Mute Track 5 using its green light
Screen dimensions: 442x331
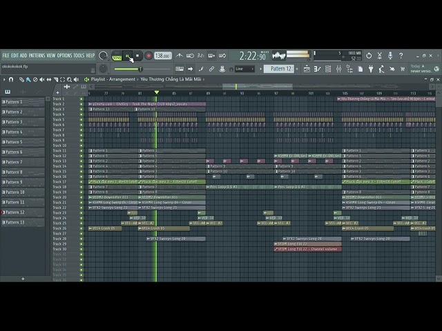81,119
